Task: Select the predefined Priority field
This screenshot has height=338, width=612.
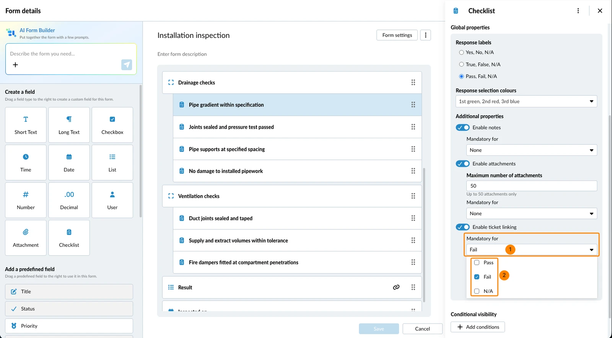Action: (69, 326)
